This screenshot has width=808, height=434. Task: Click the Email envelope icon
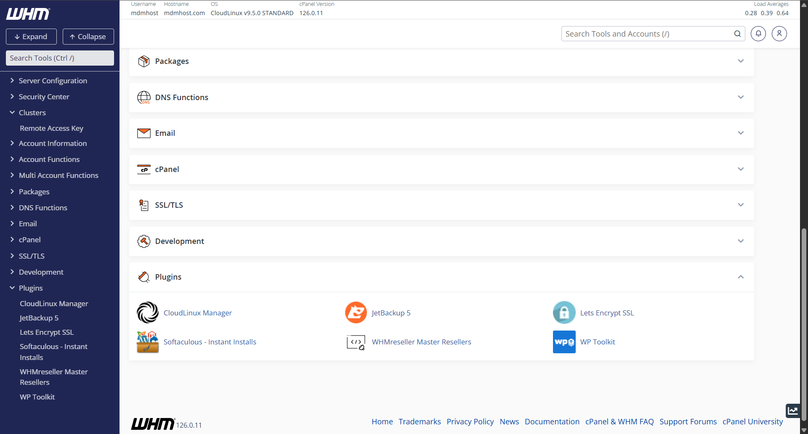point(144,133)
